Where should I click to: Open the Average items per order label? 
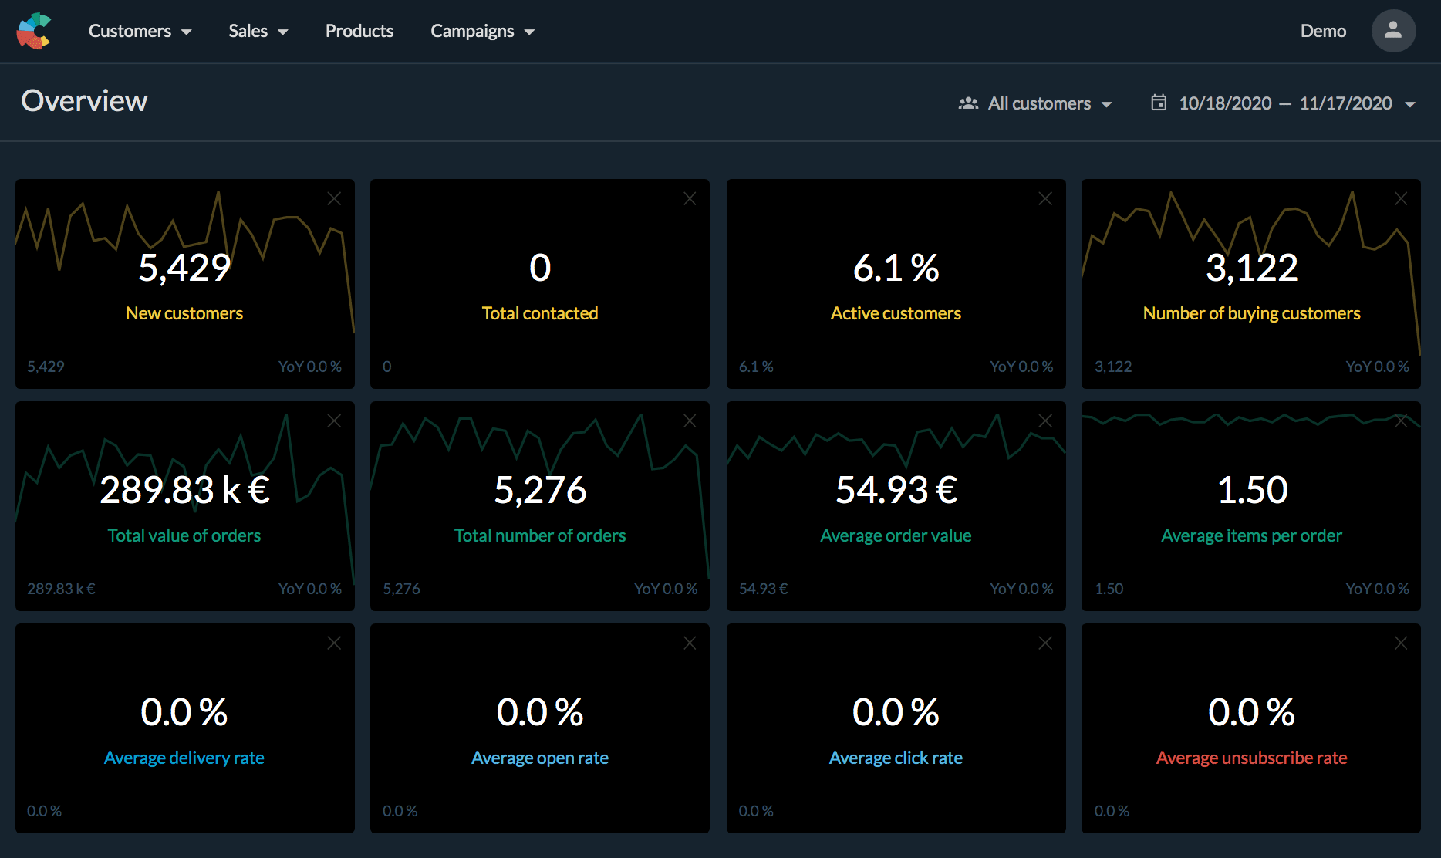pyautogui.click(x=1251, y=535)
